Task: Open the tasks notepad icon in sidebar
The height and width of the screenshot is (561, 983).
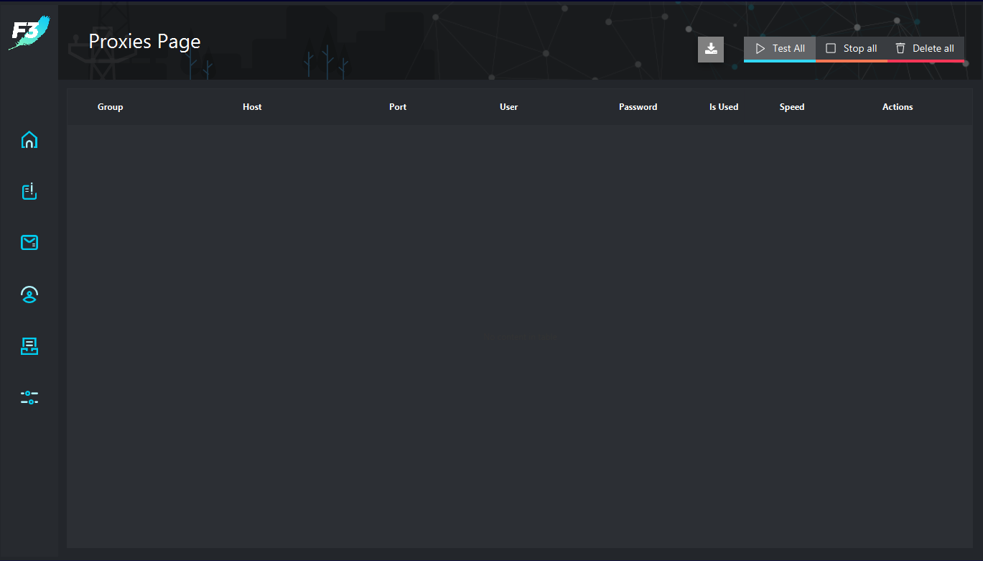Action: click(x=29, y=191)
